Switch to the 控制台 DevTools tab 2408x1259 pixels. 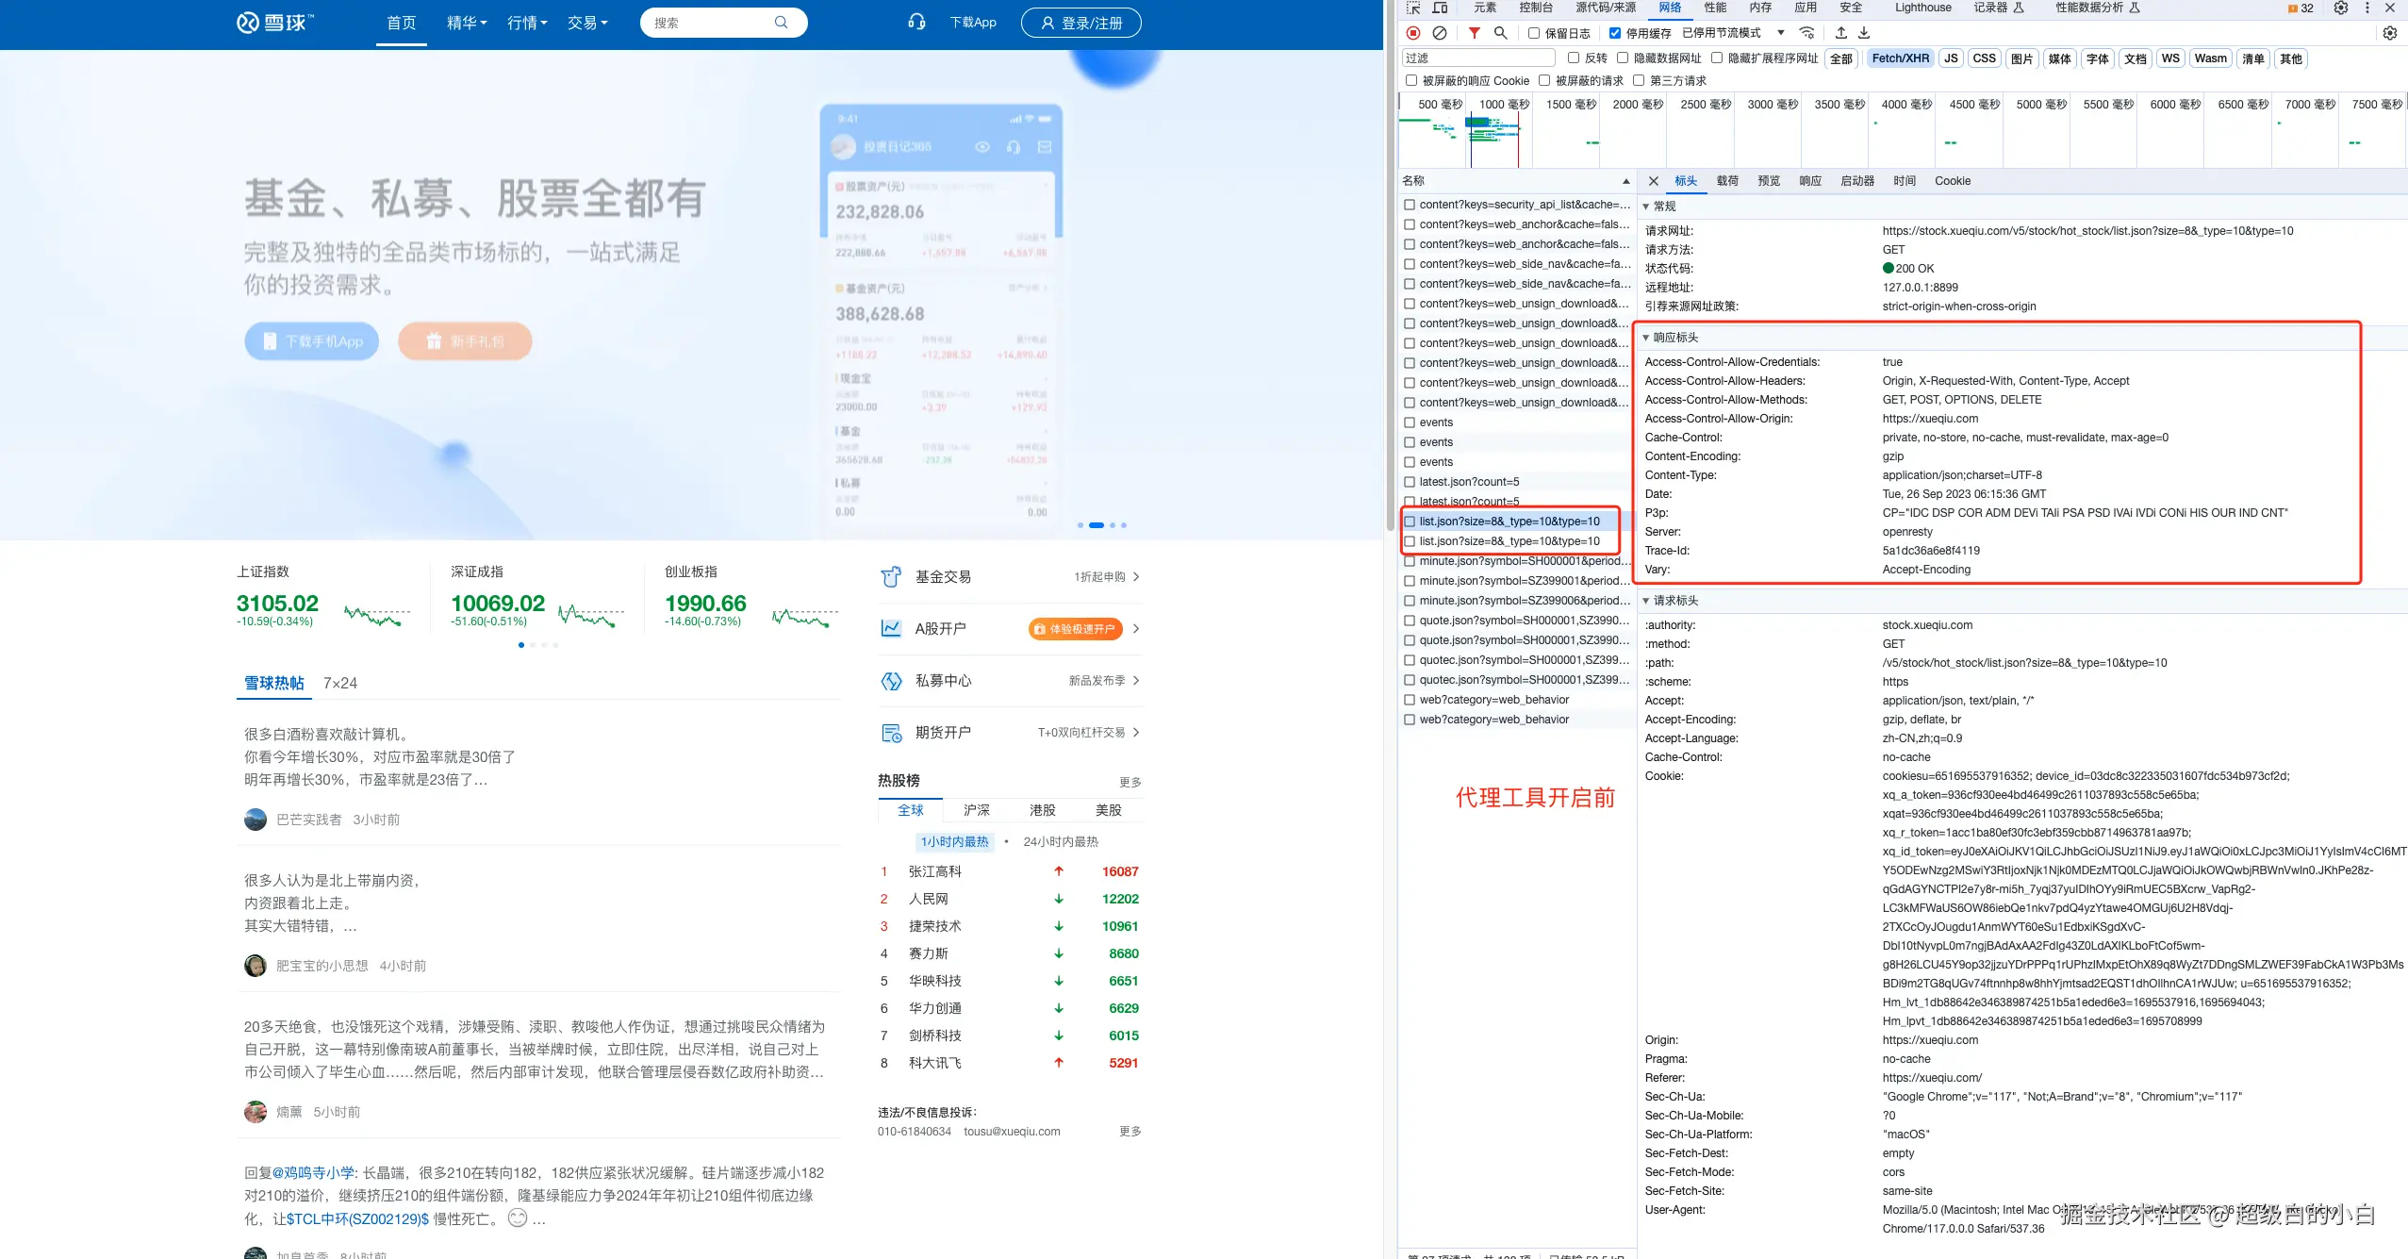[x=1535, y=8]
